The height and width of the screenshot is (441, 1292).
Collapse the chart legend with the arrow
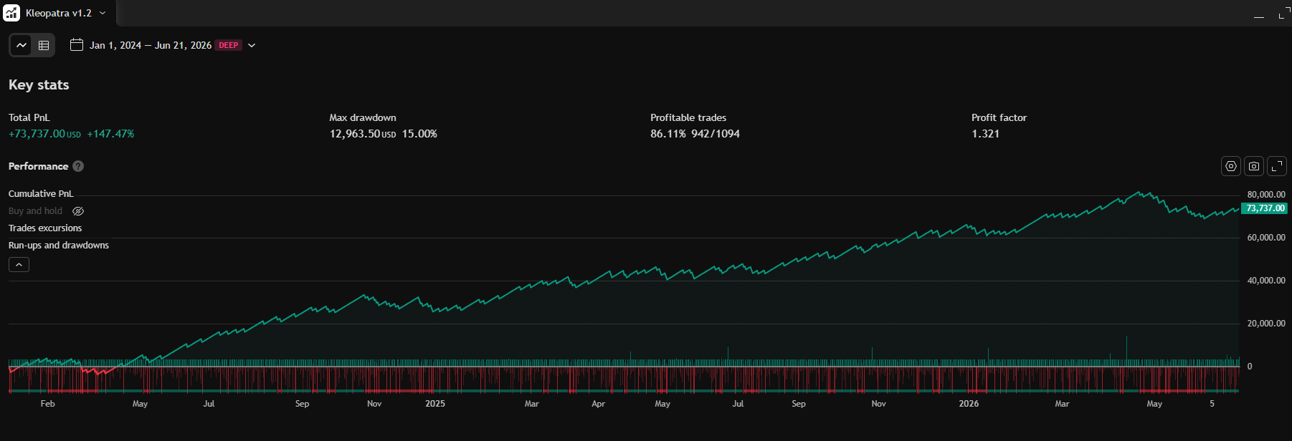click(19, 265)
